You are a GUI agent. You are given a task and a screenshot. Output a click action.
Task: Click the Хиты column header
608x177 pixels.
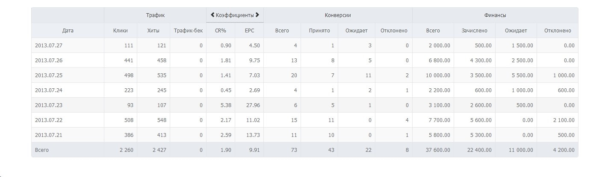coord(153,31)
